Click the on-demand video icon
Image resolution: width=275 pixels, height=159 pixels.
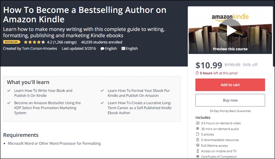pos(198,123)
